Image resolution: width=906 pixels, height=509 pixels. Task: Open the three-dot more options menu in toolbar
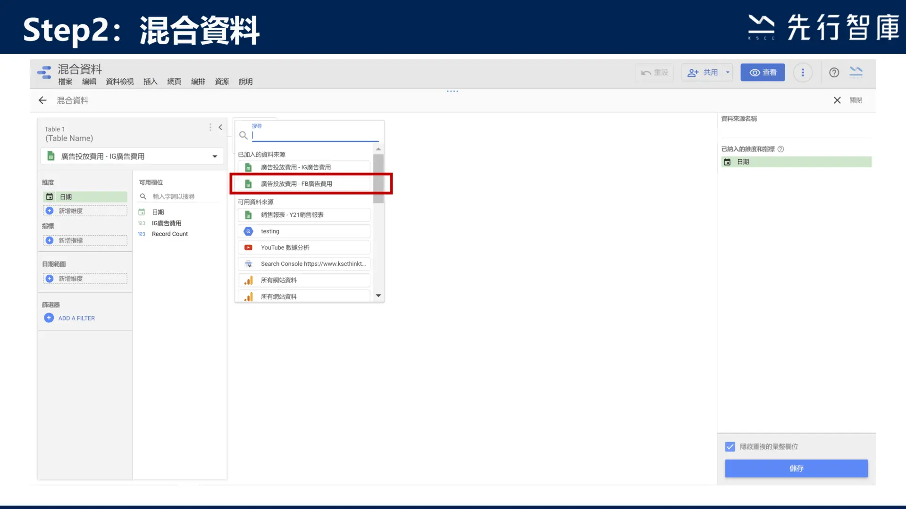click(x=803, y=73)
